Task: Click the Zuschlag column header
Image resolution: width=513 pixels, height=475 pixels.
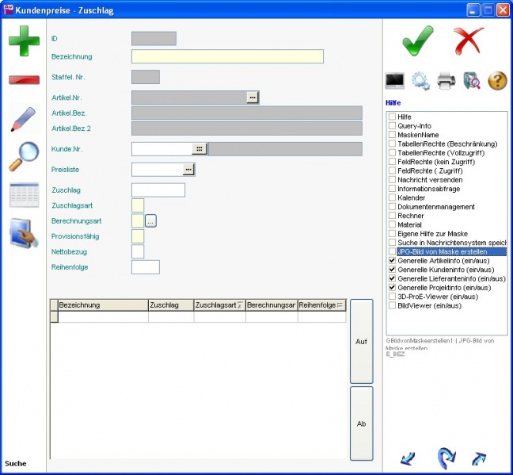Action: [x=170, y=305]
